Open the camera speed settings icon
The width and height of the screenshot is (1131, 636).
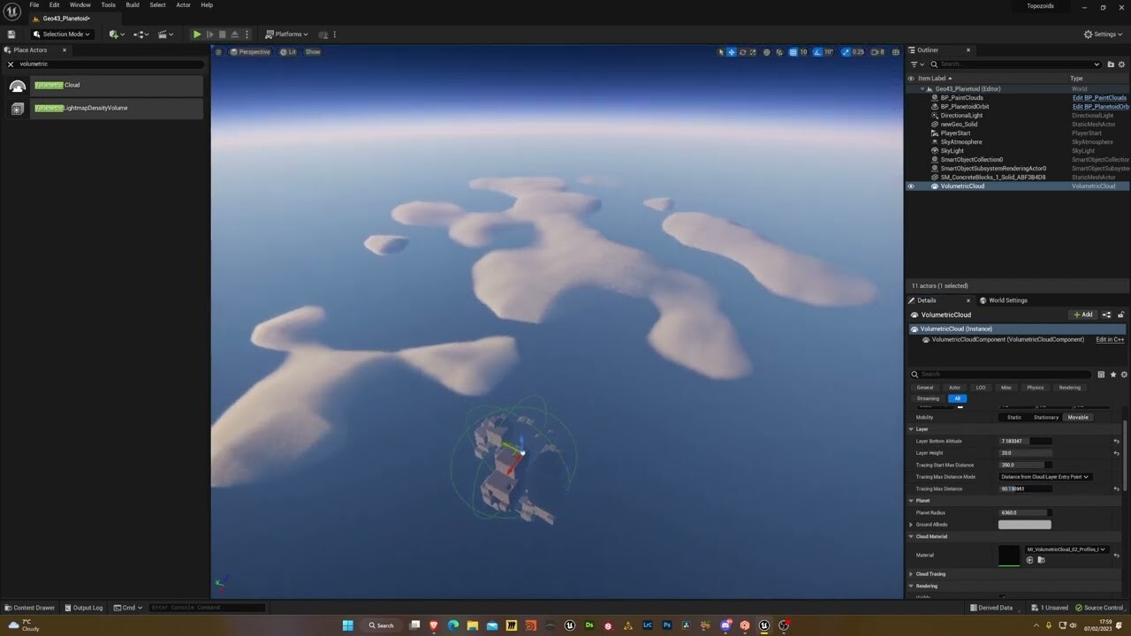pyautogui.click(x=874, y=52)
